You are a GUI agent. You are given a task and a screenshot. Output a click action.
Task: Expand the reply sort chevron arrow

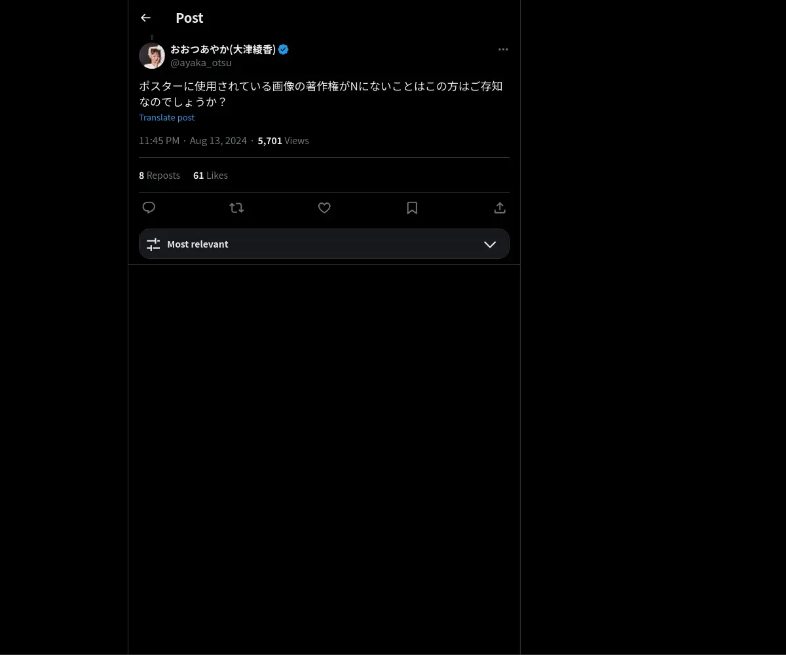click(x=490, y=244)
